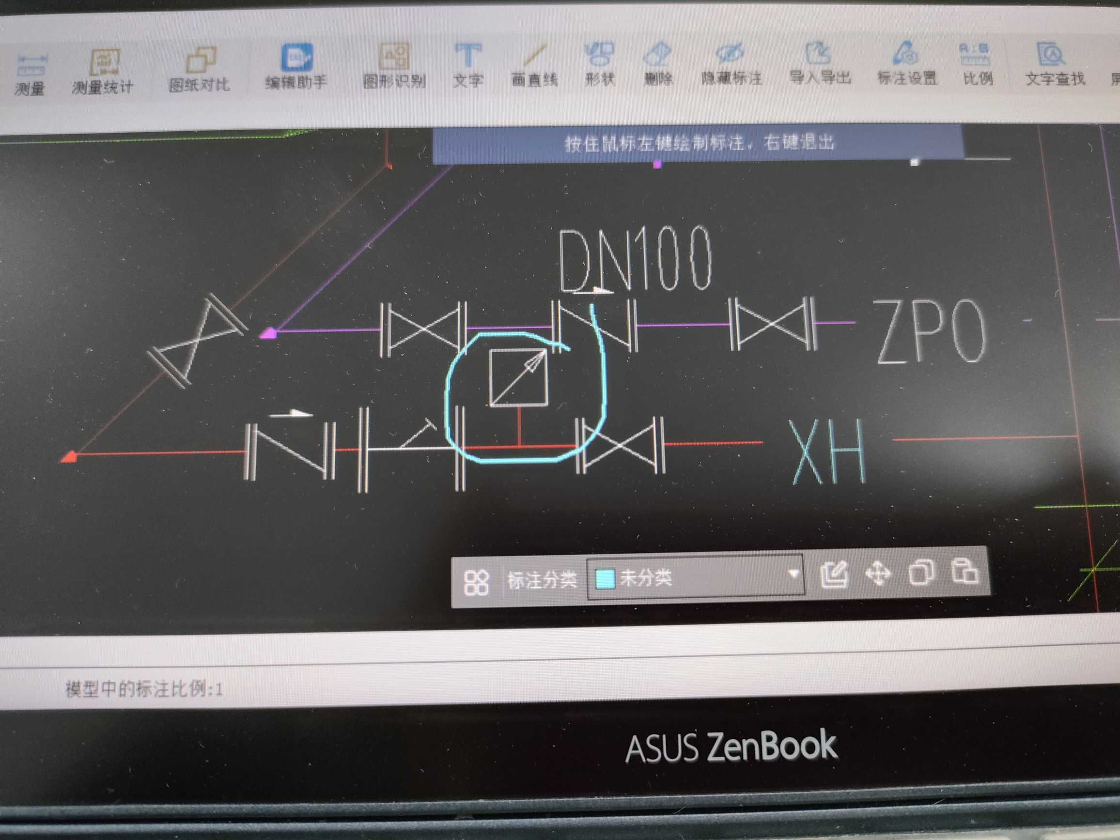This screenshot has height=840, width=1120.
Task: Select the 文字 text tool
Action: coord(468,64)
